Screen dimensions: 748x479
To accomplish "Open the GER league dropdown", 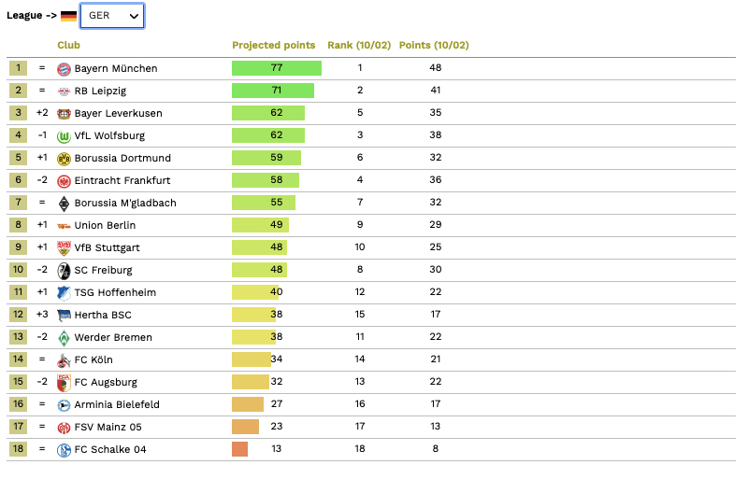I will coord(112,16).
